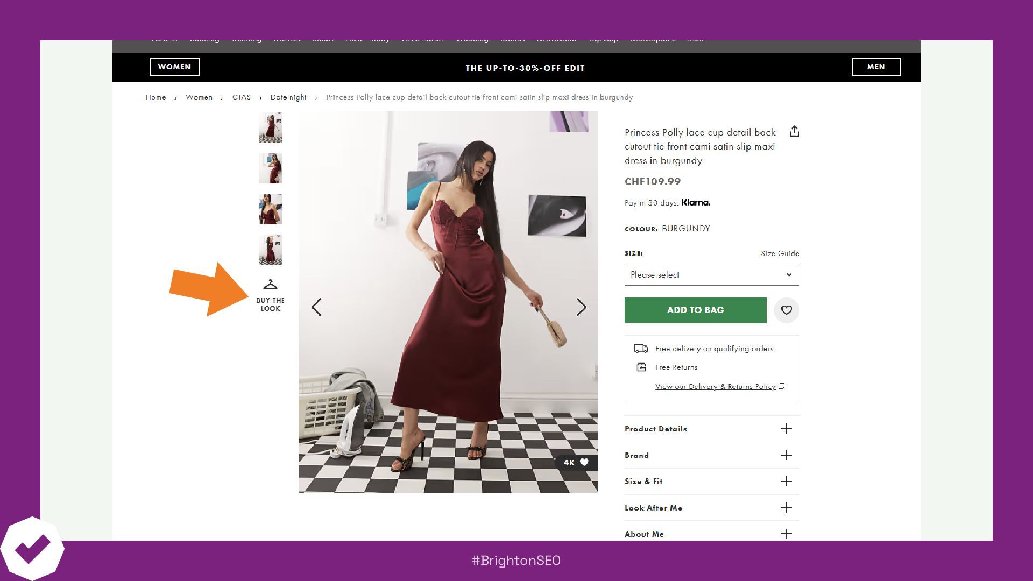Image resolution: width=1033 pixels, height=581 pixels.
Task: Click the Free Returns box icon
Action: coord(641,367)
